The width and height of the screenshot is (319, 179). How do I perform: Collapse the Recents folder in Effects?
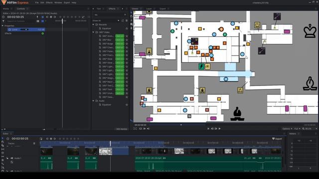[x=93, y=24]
